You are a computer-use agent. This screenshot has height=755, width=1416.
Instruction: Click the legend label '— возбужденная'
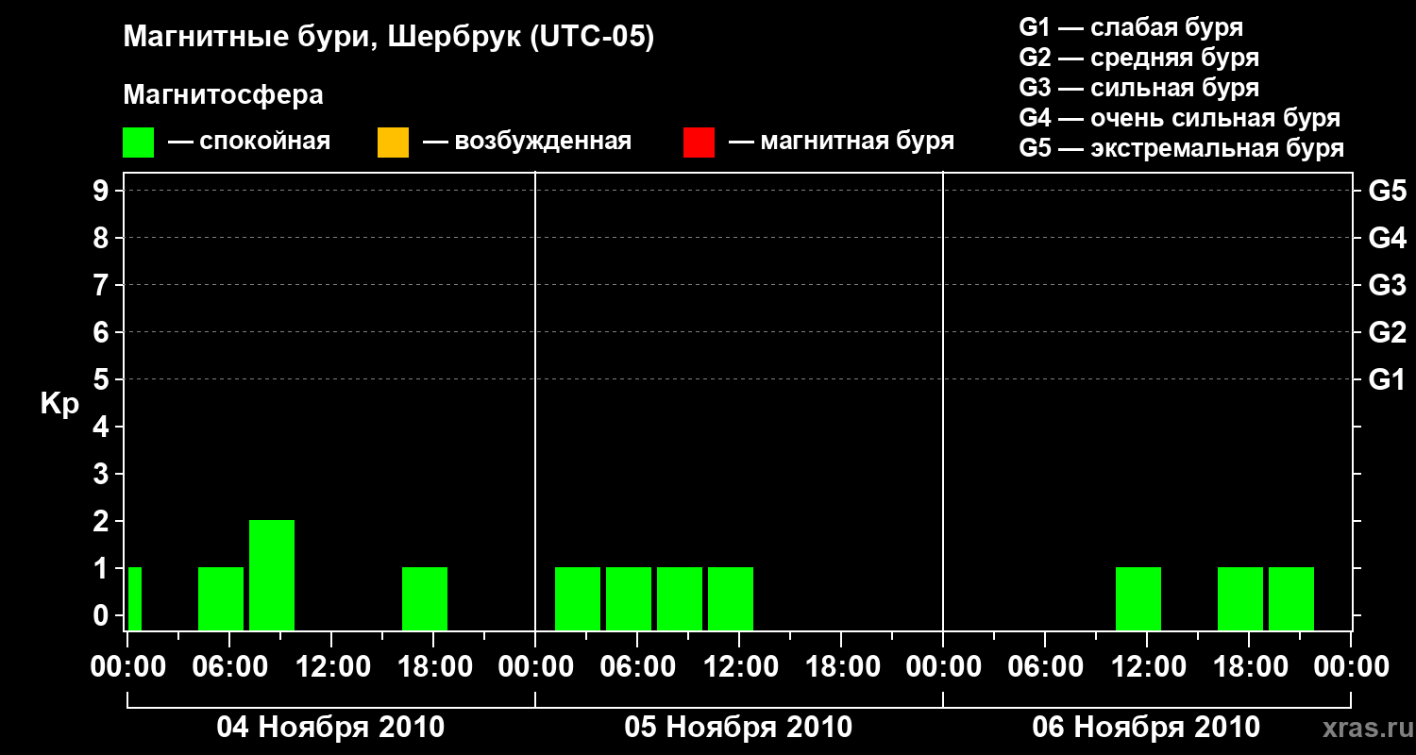pos(527,142)
